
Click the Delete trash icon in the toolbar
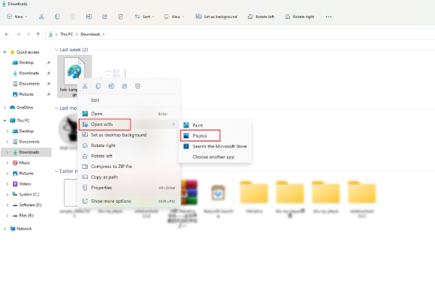pyautogui.click(x=120, y=17)
